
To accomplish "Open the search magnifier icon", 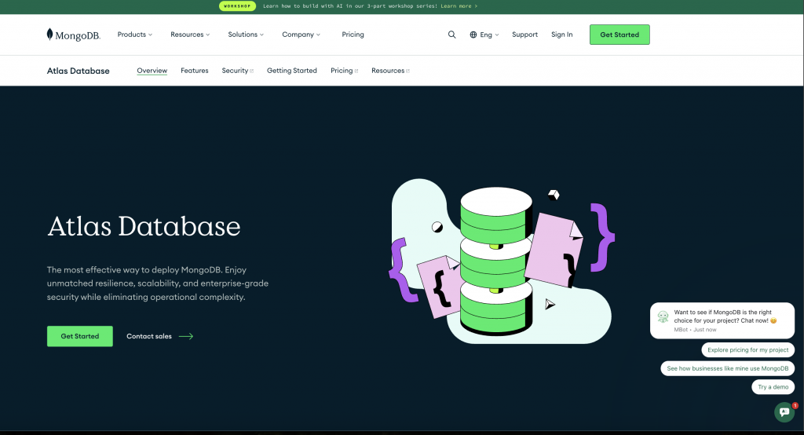I will (451, 35).
